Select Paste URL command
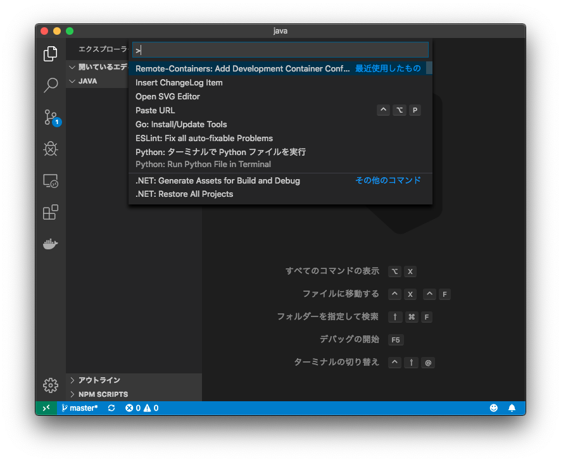 pos(280,111)
